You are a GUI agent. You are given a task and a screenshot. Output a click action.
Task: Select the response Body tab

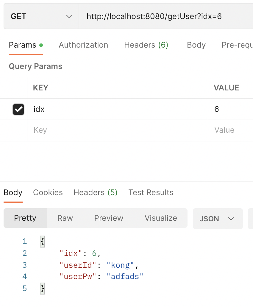point(13,192)
